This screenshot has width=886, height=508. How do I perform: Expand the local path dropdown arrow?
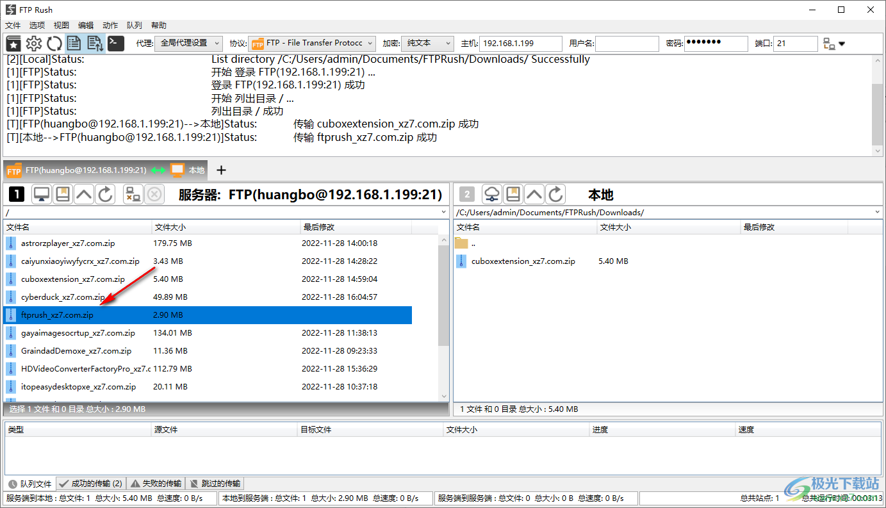click(878, 212)
